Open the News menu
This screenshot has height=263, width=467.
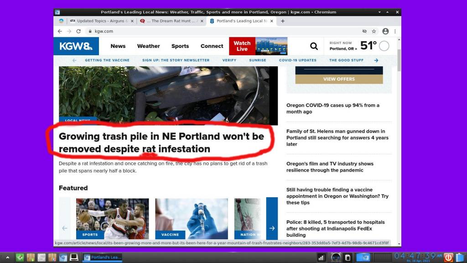(118, 46)
